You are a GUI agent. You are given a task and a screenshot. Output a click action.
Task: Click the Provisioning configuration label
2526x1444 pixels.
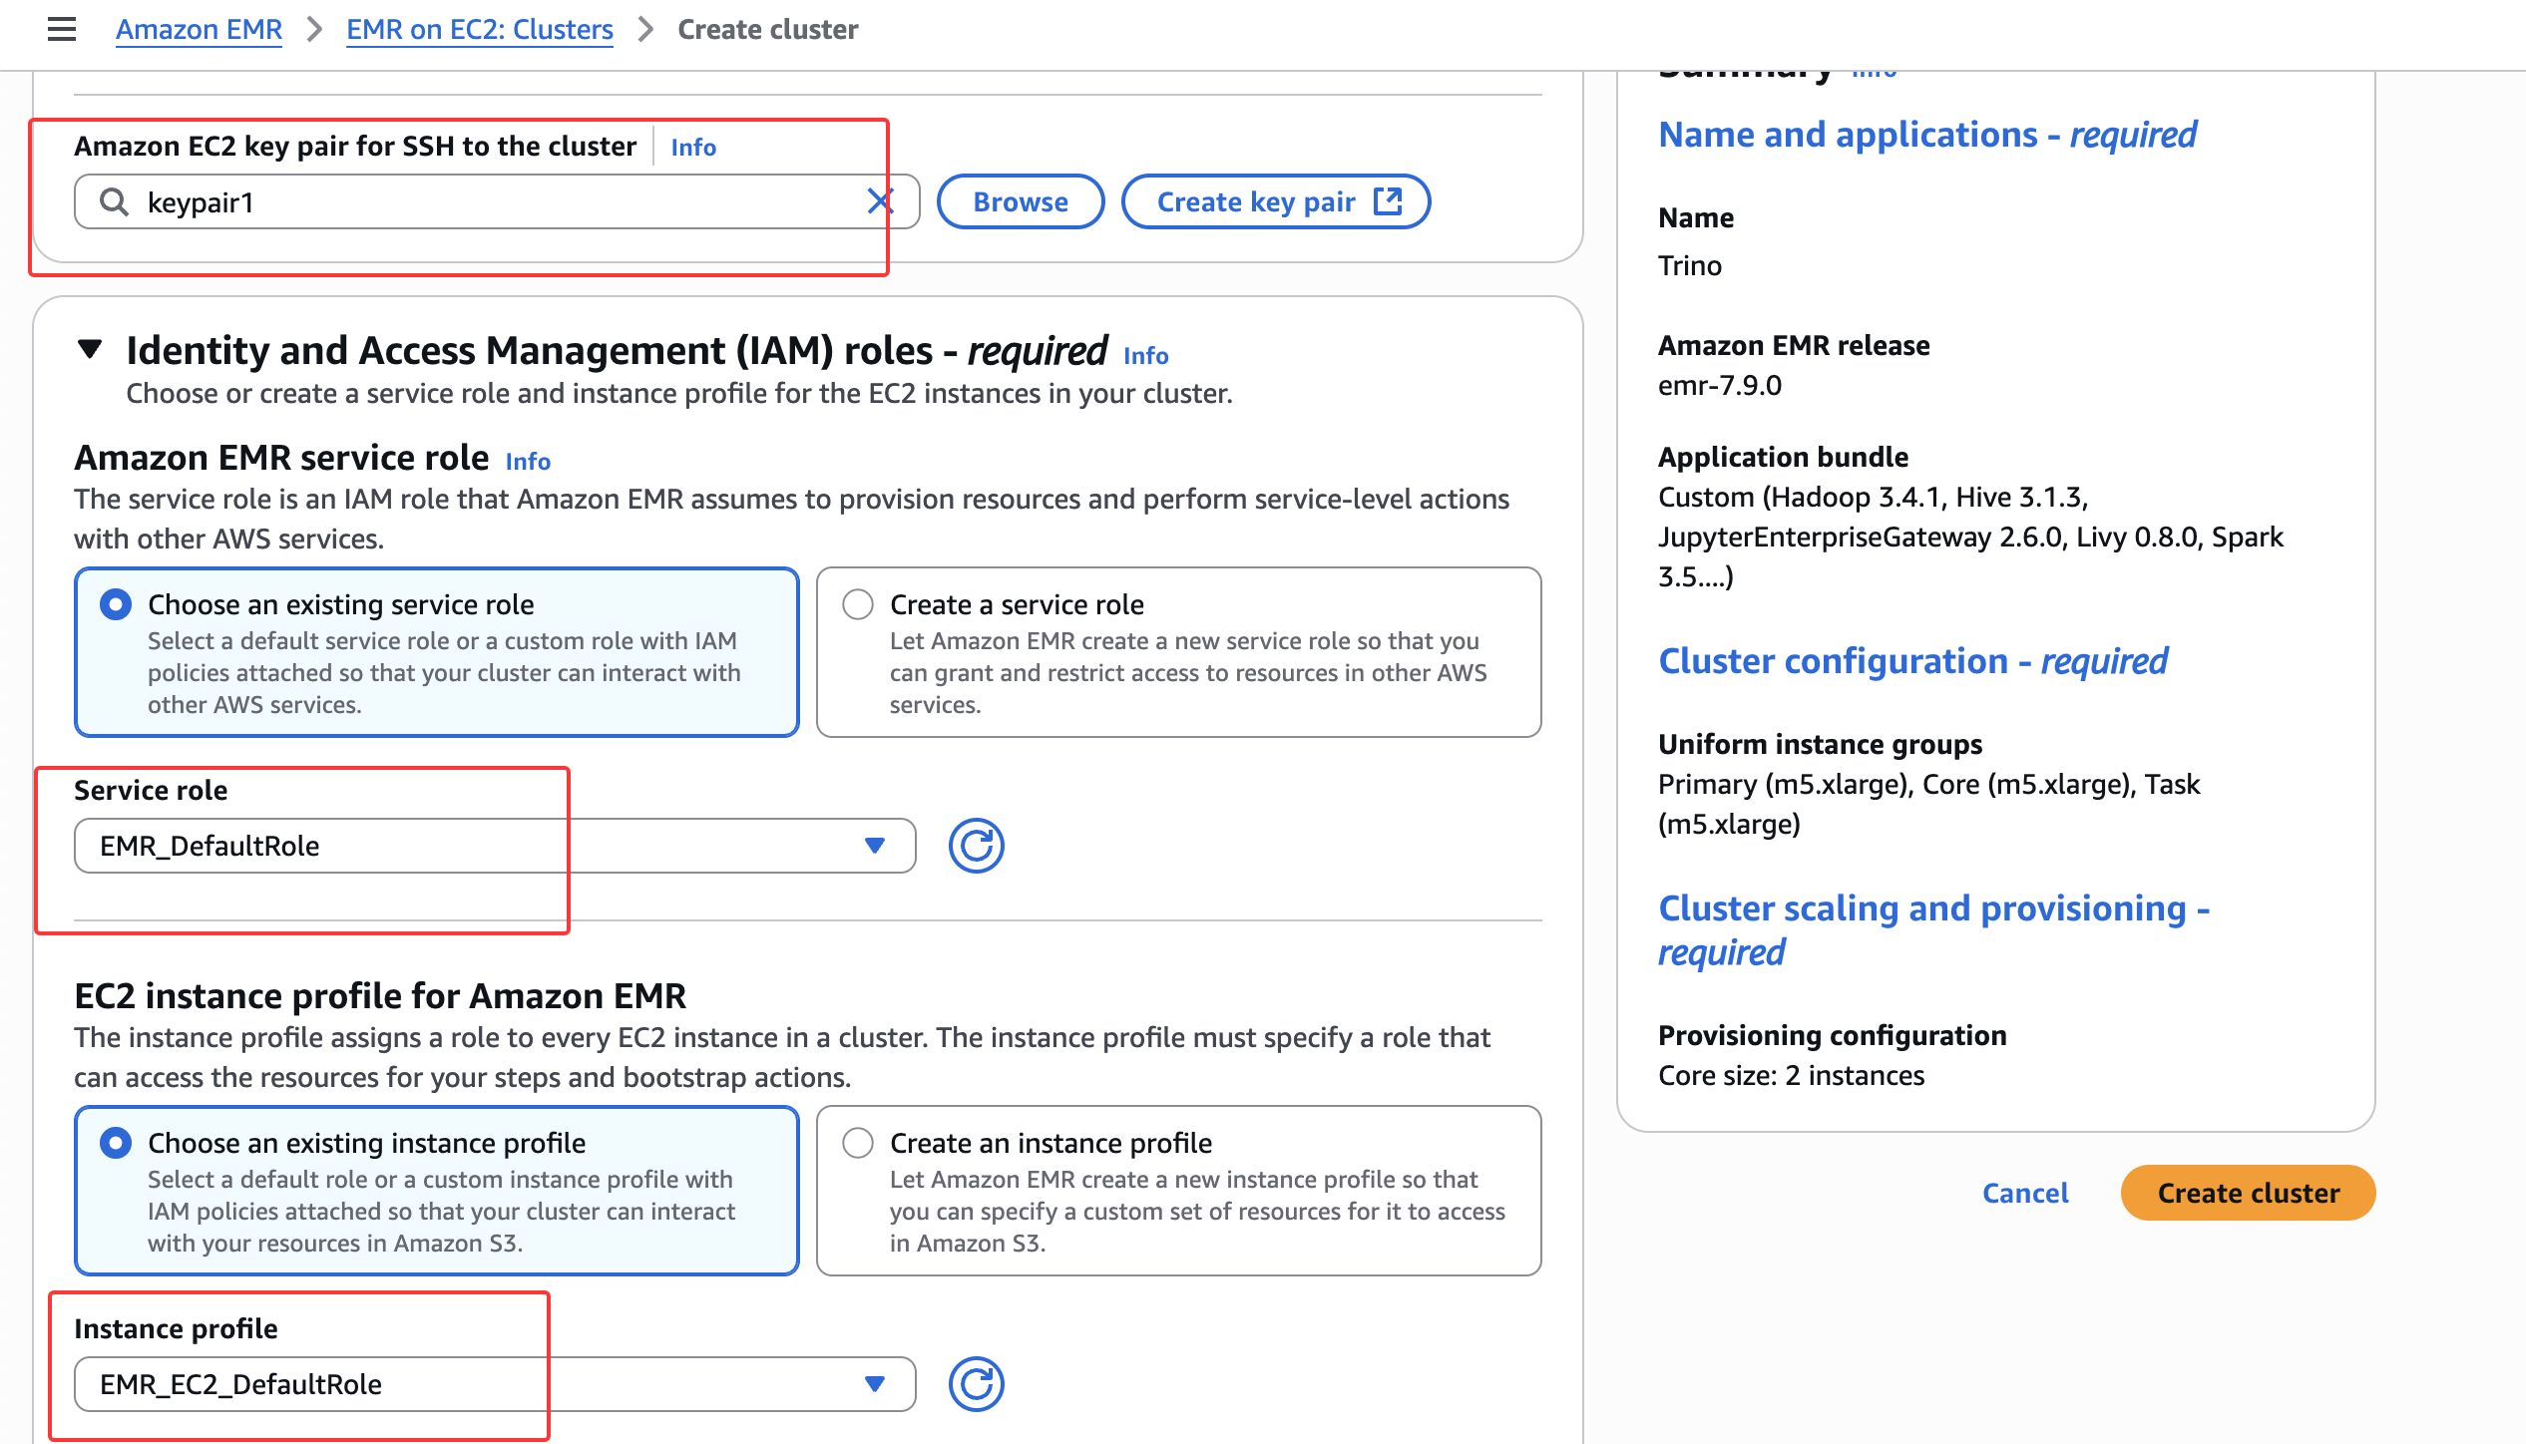(1832, 1035)
